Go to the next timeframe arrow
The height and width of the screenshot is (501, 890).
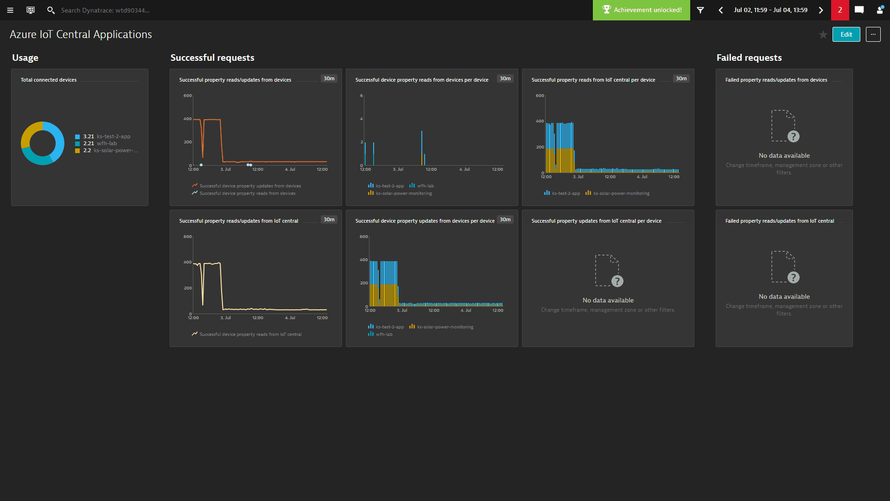pos(820,10)
